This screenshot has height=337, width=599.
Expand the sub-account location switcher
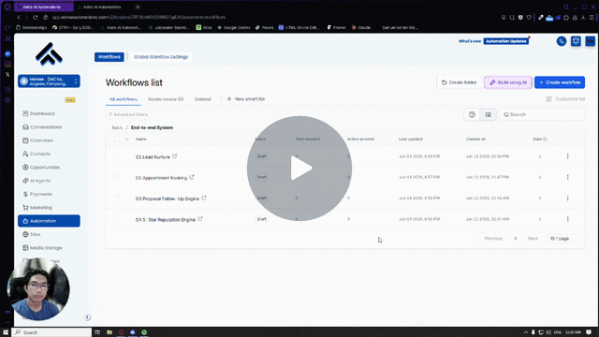[49, 81]
